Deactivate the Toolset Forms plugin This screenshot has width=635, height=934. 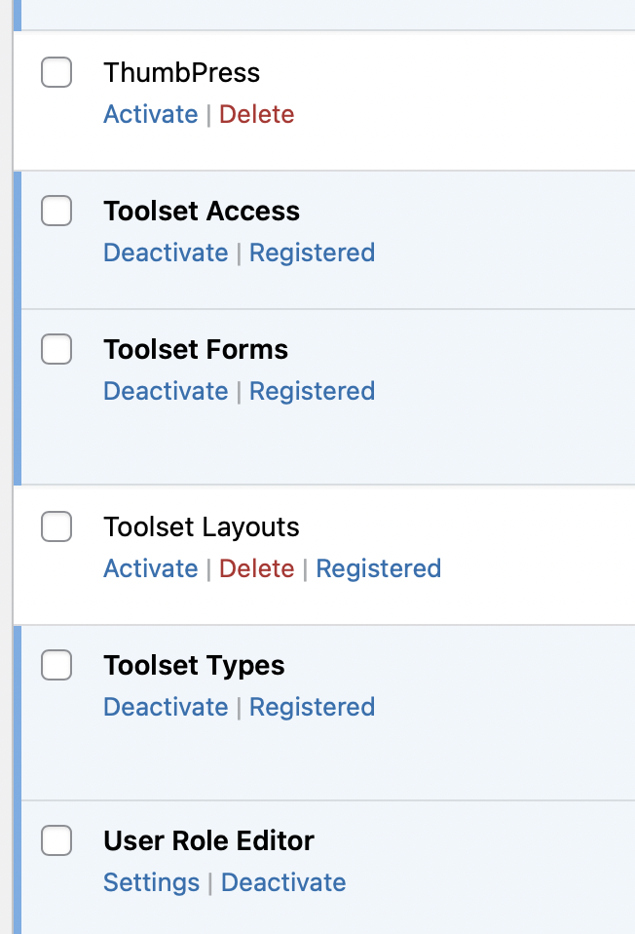(x=166, y=391)
